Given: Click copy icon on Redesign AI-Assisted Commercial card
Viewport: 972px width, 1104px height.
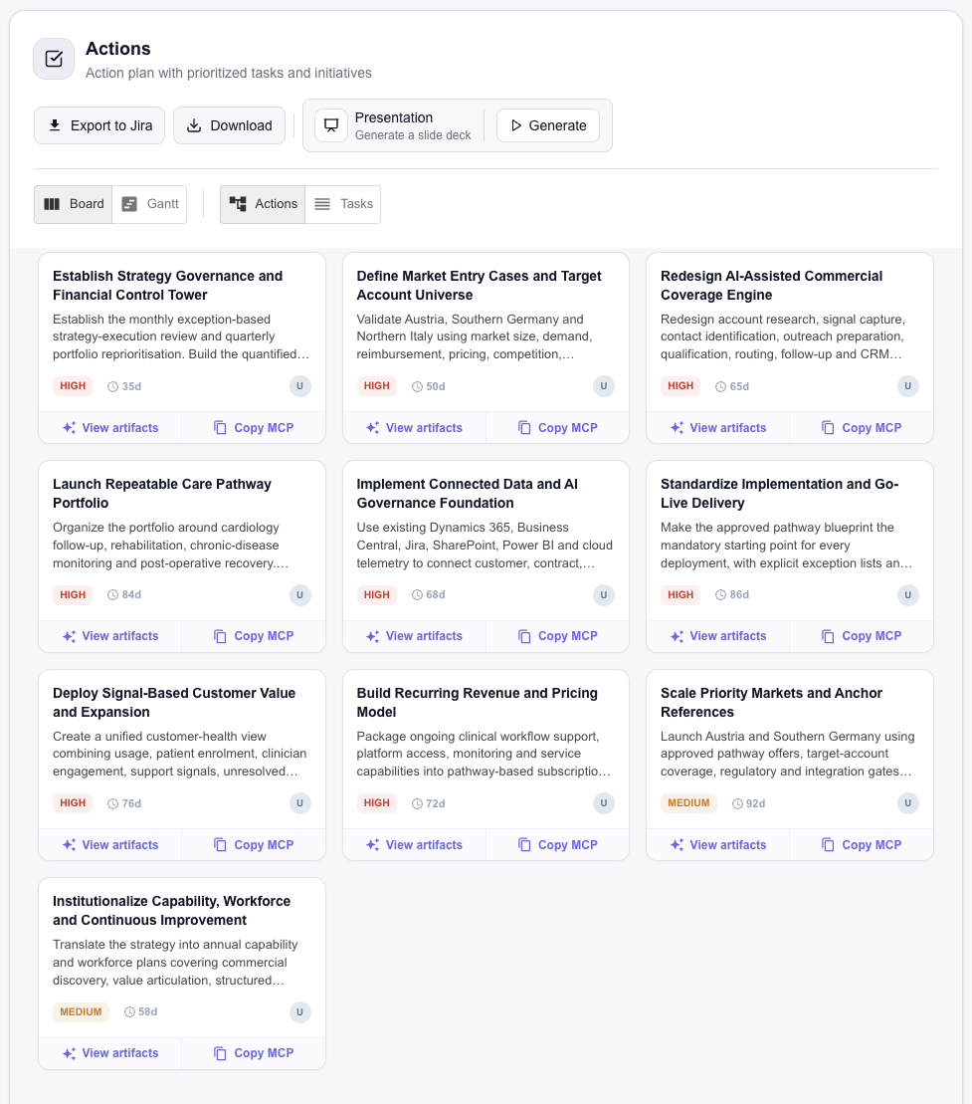Looking at the screenshot, I should click(828, 428).
